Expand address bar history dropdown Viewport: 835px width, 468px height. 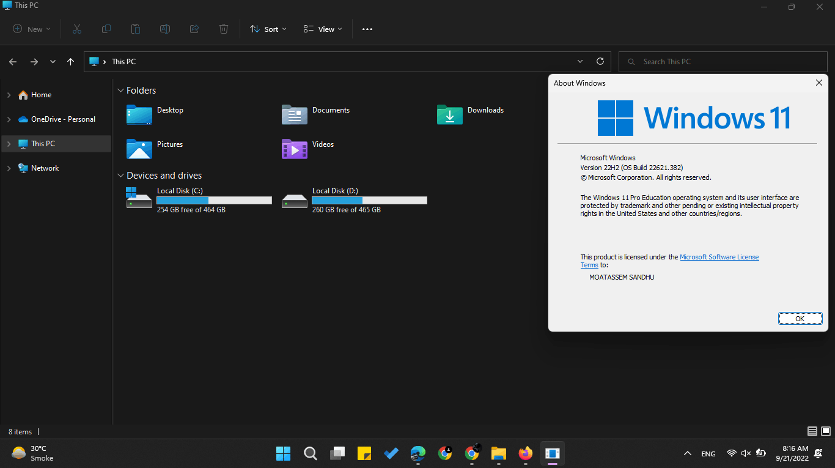click(x=580, y=62)
